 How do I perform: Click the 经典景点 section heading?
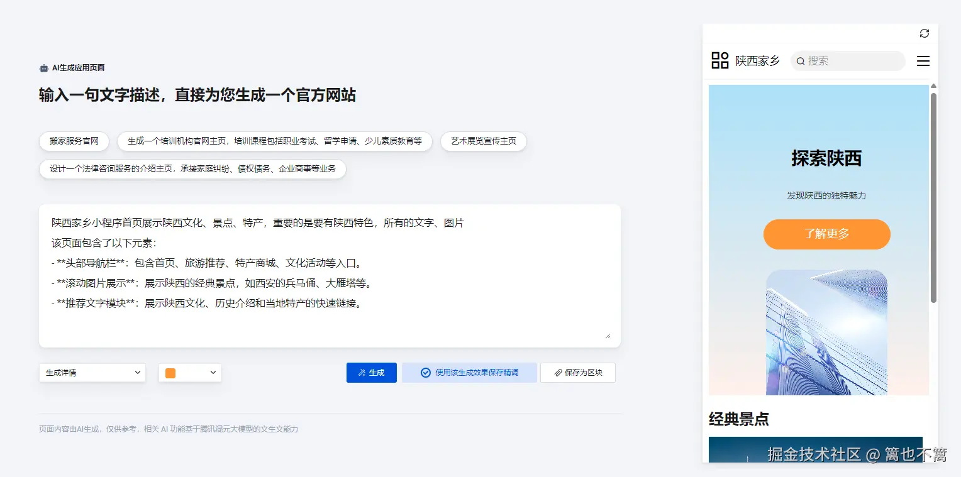[739, 419]
